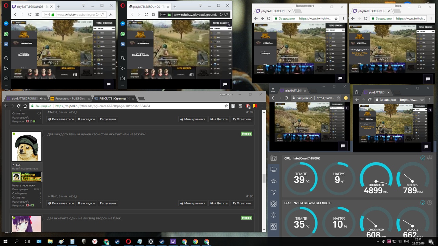Go back in the miped.ru Chrome window
438x246 pixels.
click(6, 106)
